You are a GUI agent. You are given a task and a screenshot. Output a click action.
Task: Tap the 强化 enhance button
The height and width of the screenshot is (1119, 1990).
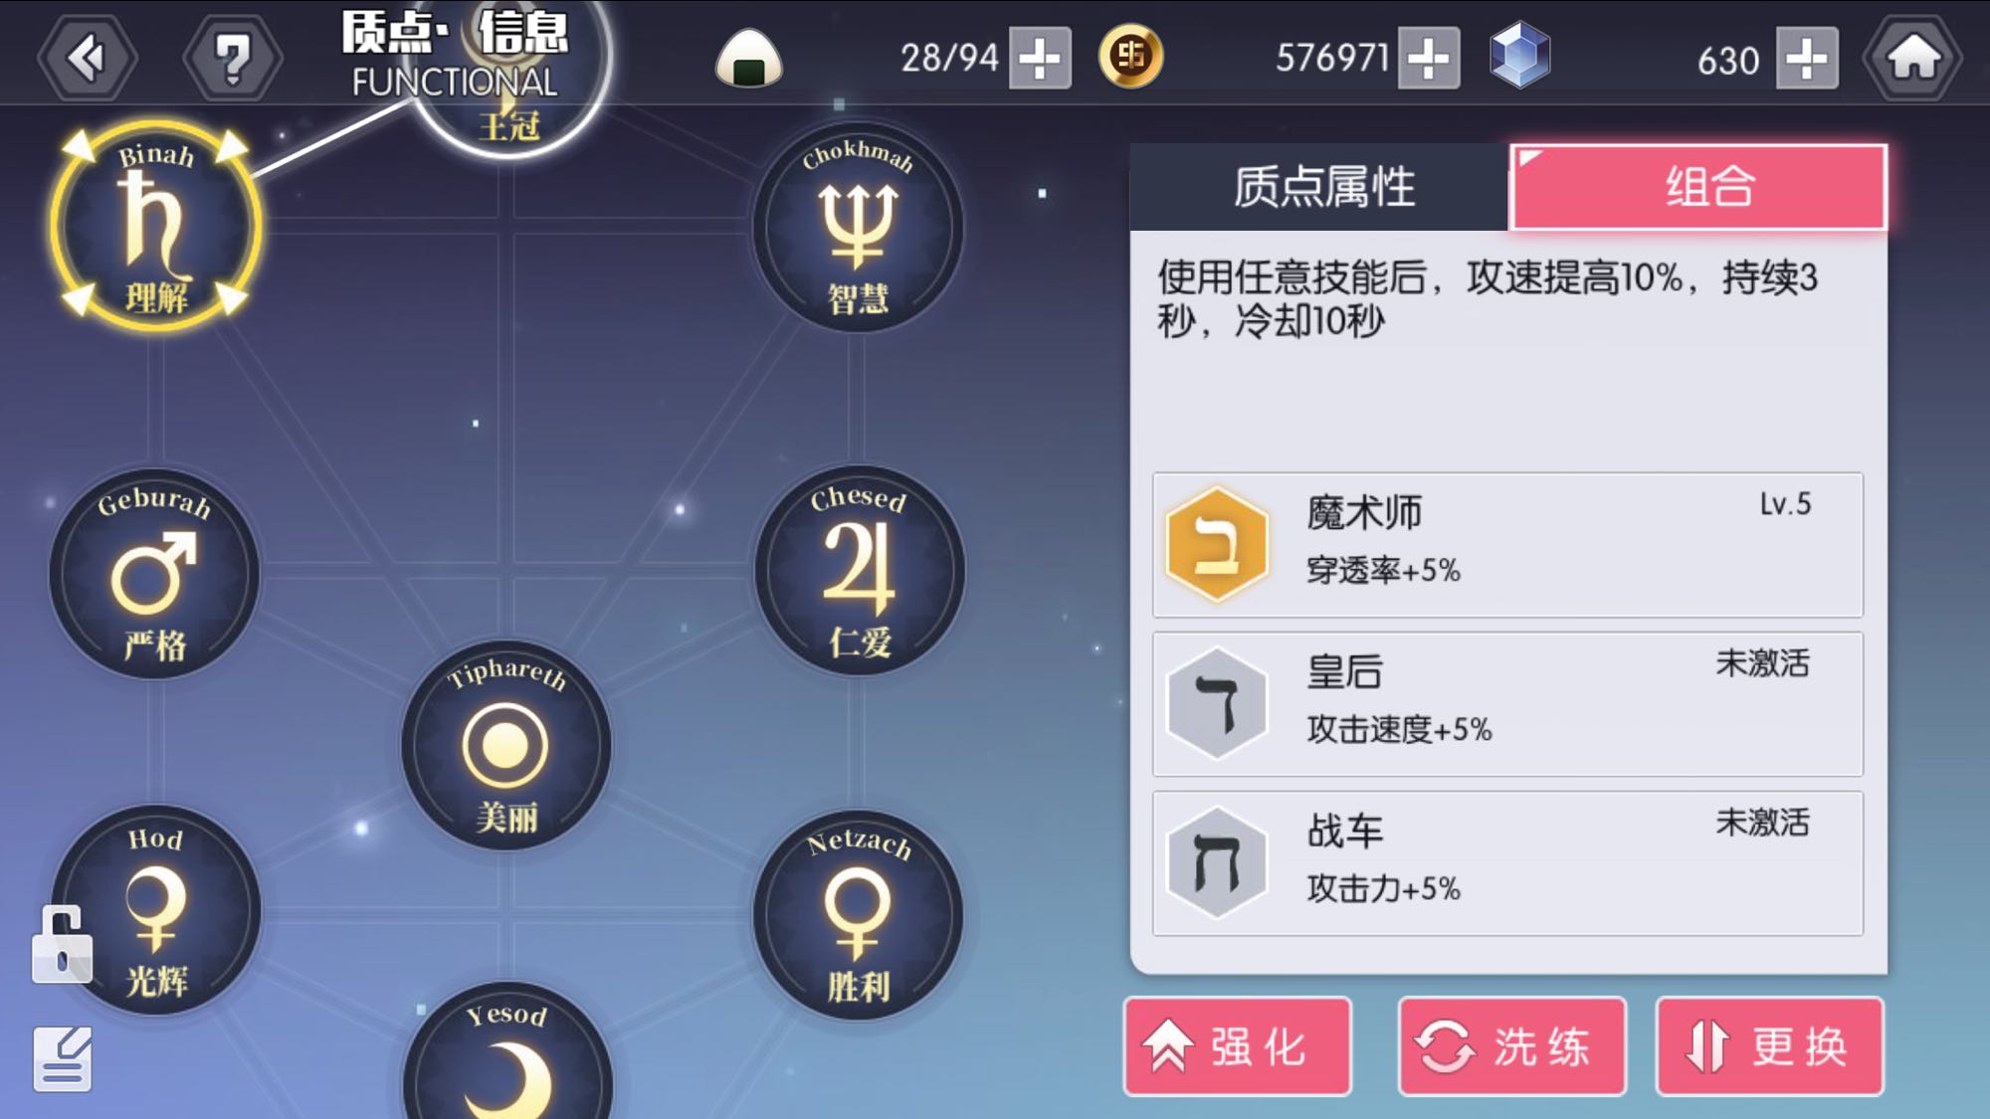[1238, 1046]
